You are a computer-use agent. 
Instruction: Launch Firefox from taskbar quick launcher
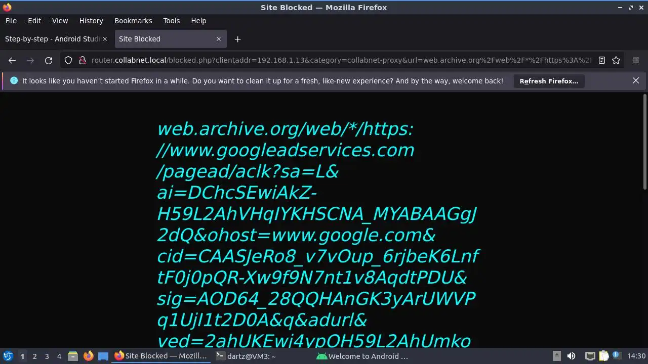[88, 356]
